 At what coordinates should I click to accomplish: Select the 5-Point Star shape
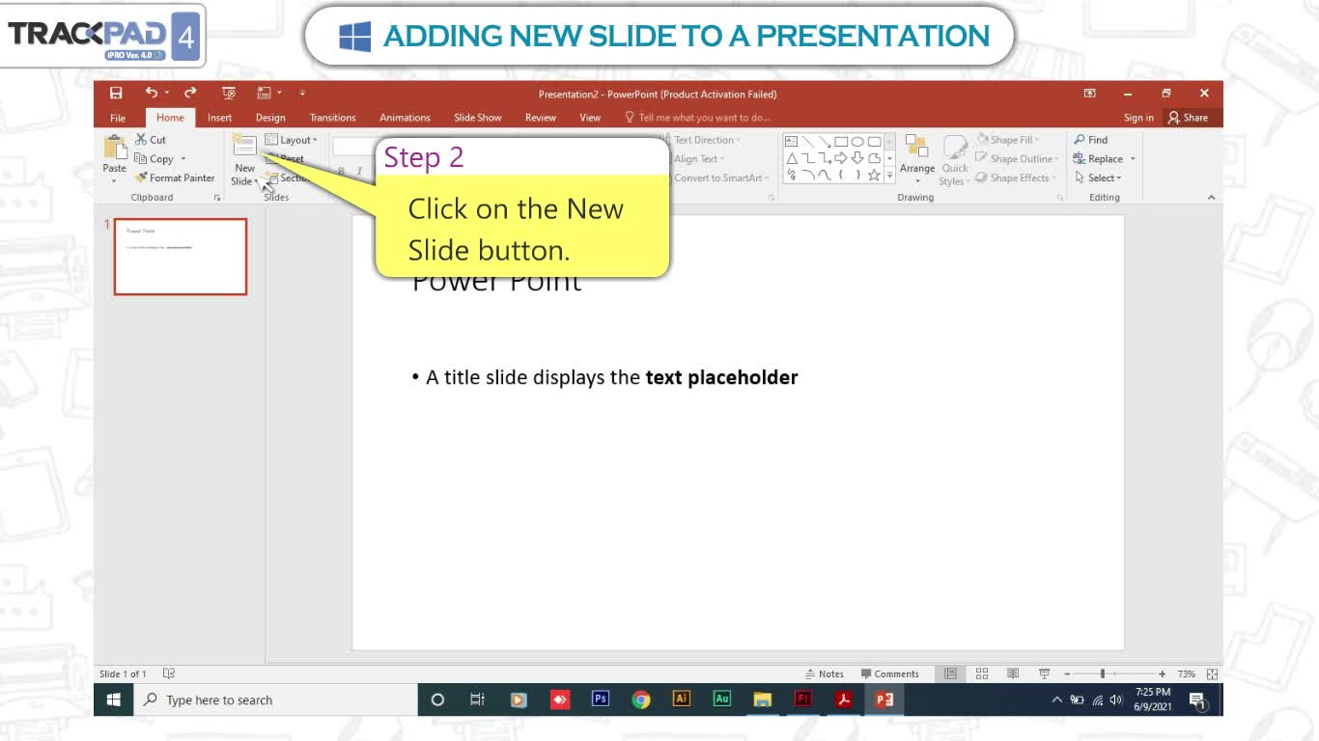point(874,176)
